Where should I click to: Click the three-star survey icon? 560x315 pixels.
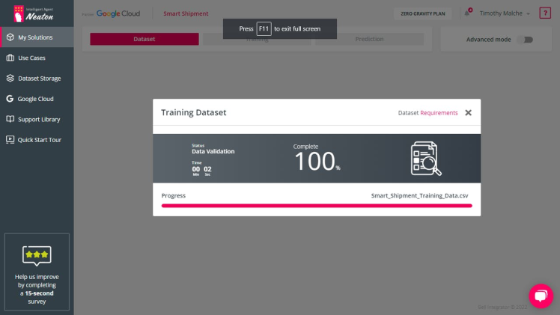click(x=37, y=255)
